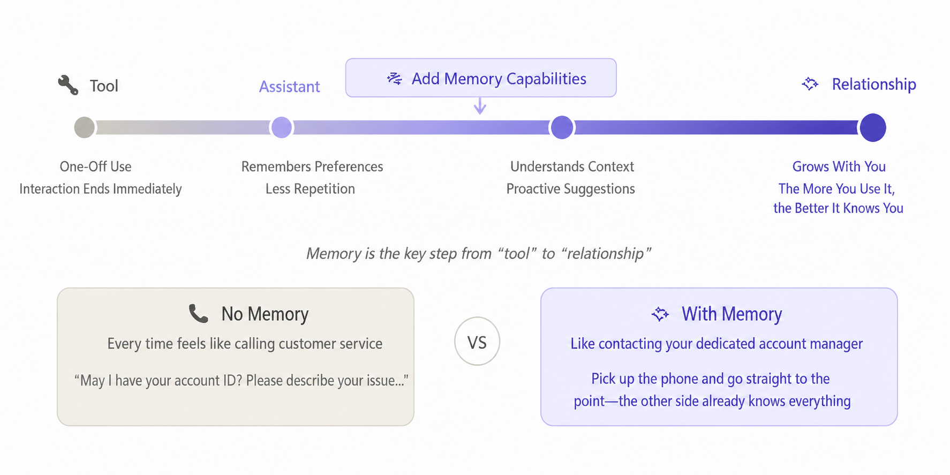This screenshot has width=950, height=475.
Task: Click the Grows With You text
Action: (x=839, y=167)
